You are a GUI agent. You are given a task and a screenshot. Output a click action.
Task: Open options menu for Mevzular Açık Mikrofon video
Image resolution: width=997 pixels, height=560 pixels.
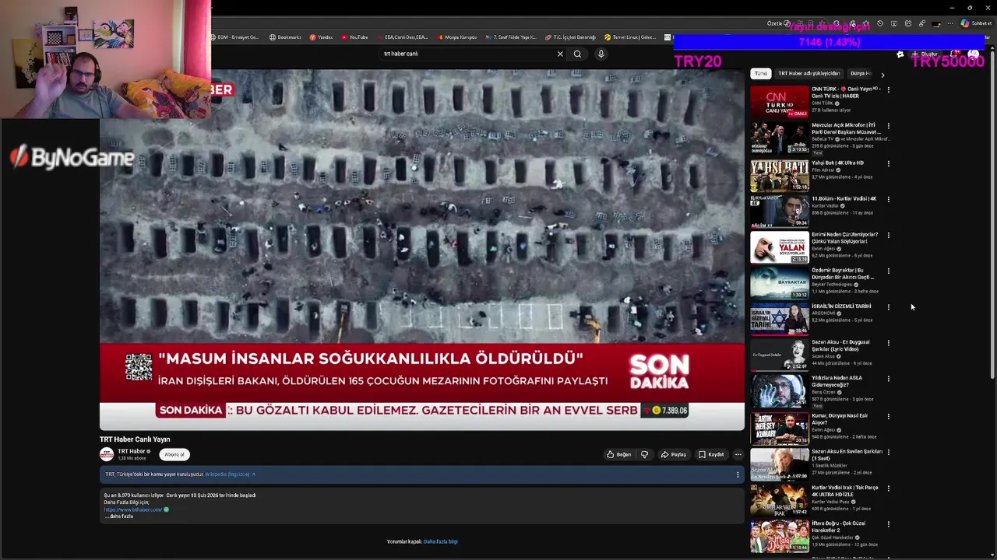pos(888,126)
